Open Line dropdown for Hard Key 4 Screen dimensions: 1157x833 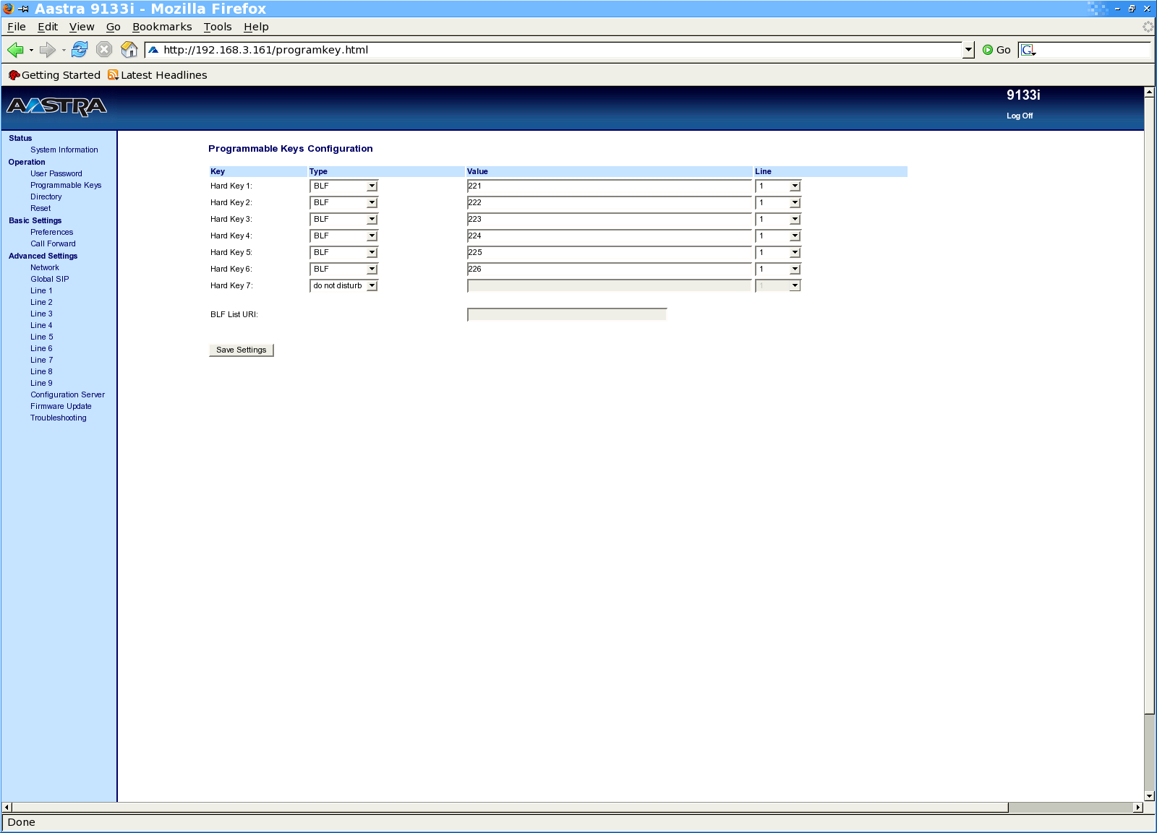(x=778, y=236)
